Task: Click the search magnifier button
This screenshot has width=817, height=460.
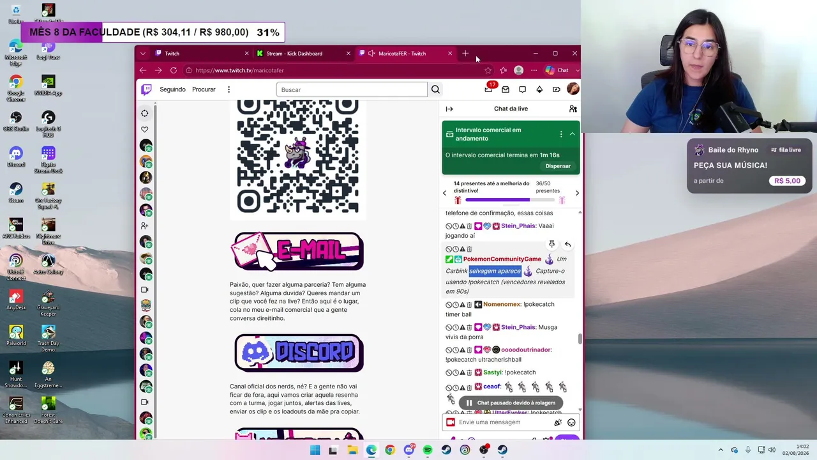Action: tap(435, 89)
